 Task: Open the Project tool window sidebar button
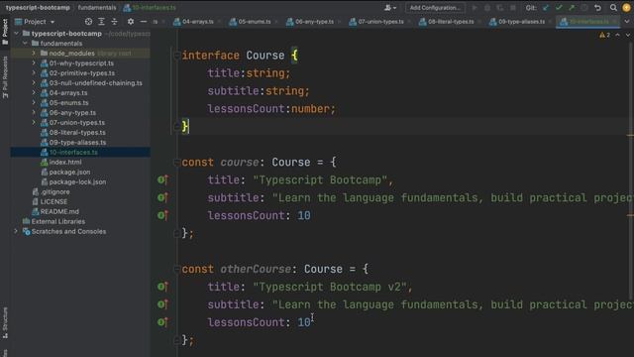pos(5,32)
